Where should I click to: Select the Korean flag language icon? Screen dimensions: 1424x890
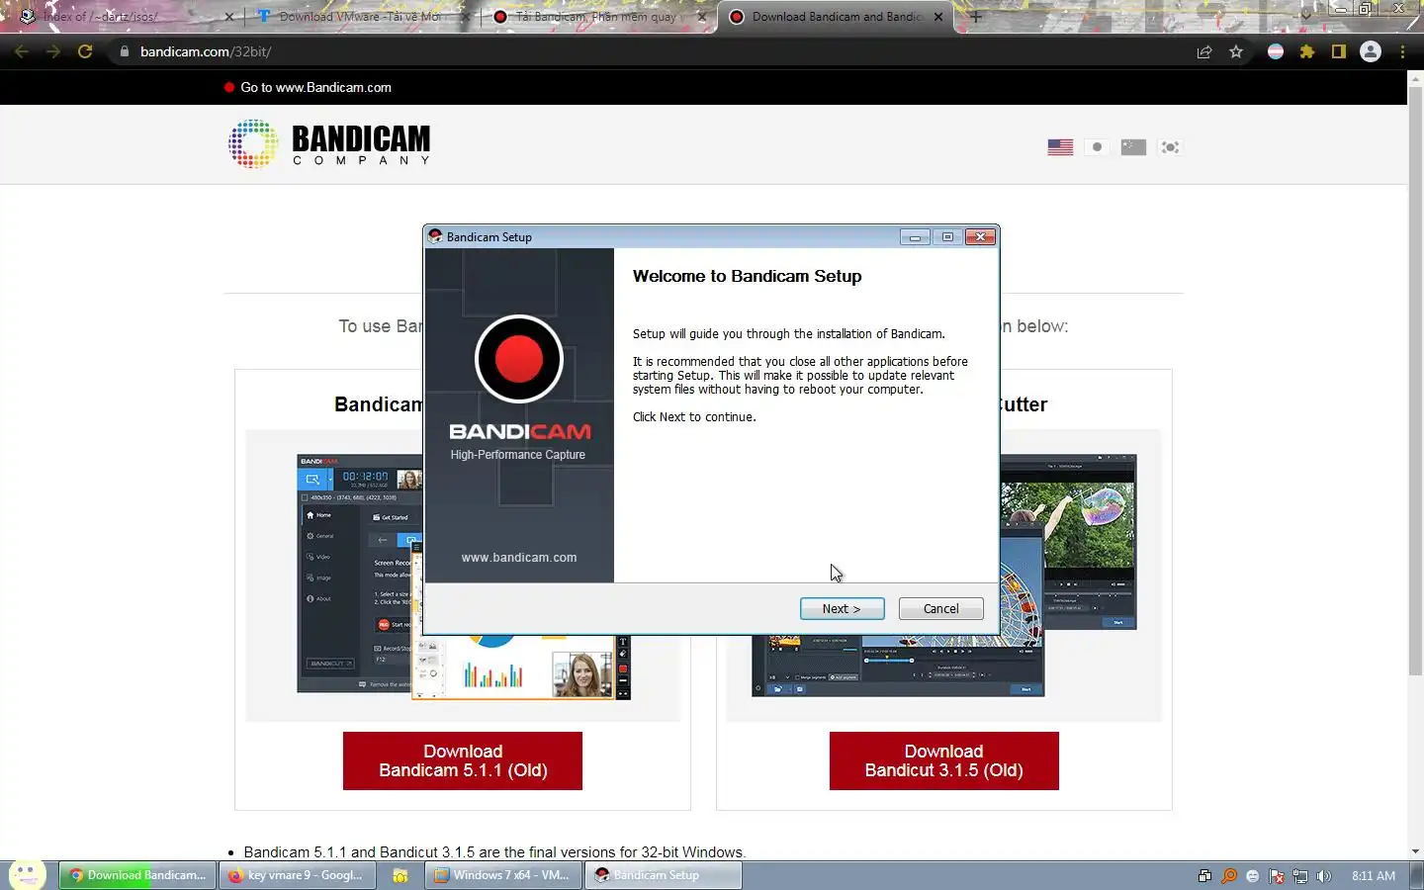(x=1170, y=147)
